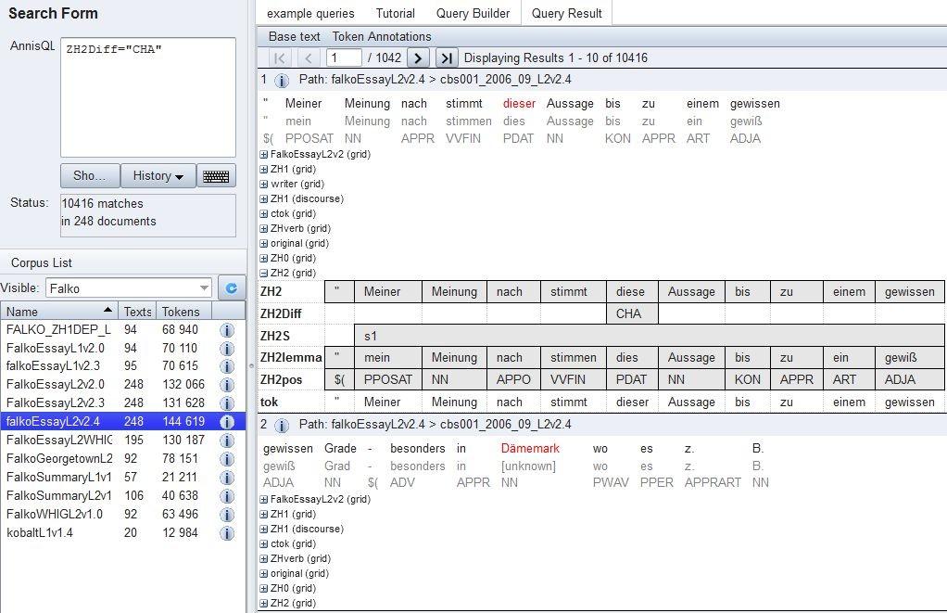
Task: Click the Sho... search button
Action: pyautogui.click(x=89, y=176)
